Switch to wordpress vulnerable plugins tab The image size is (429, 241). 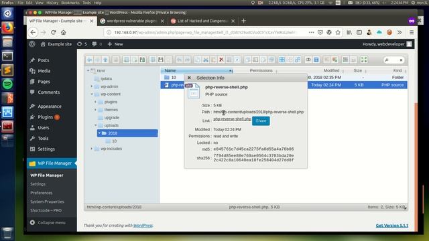click(x=132, y=21)
